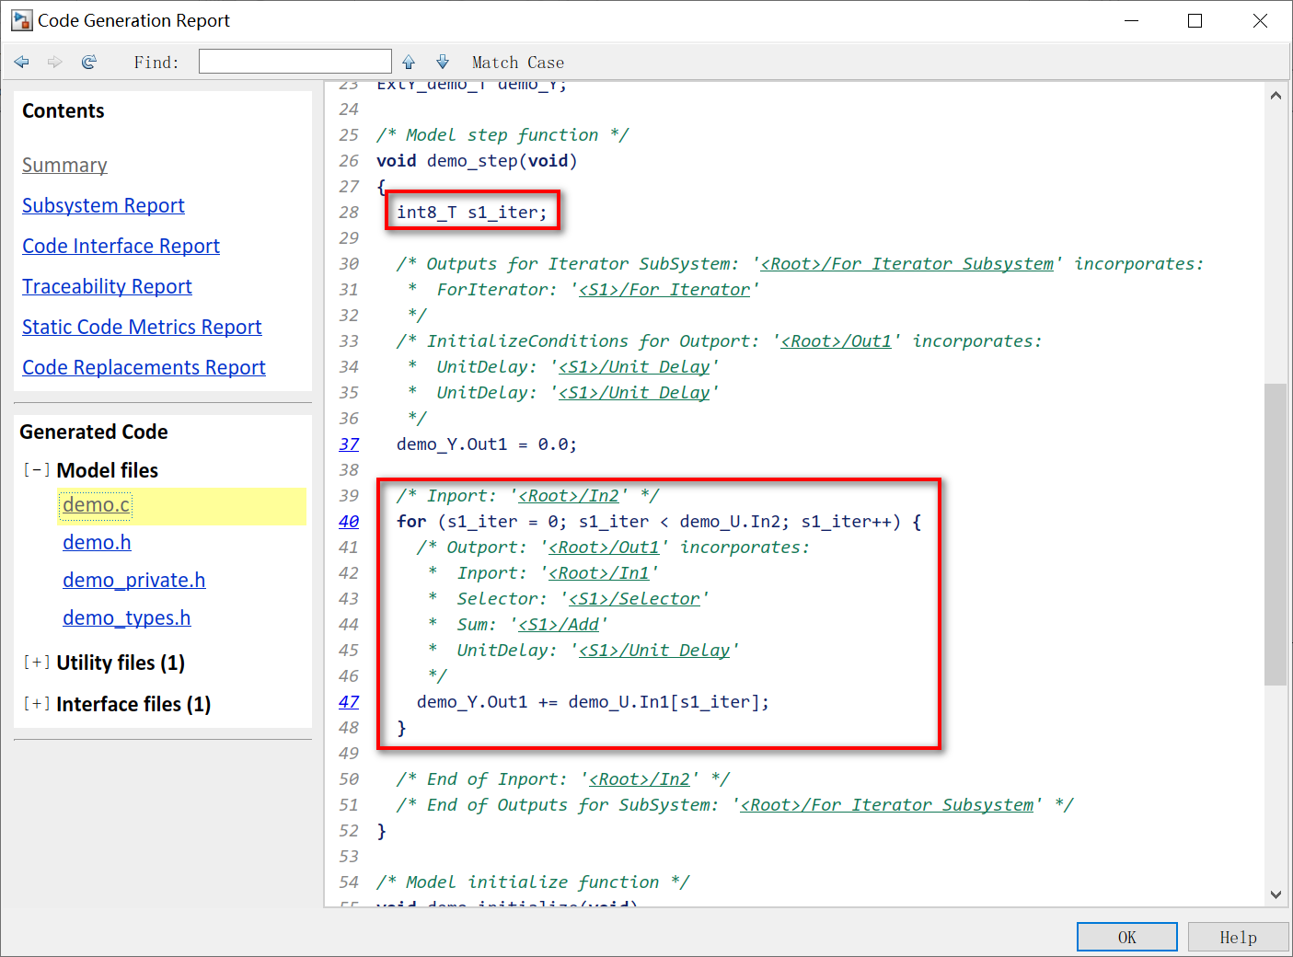Screen dimensions: 1293x957
Task: Follow the <Root>/Out1 link on line 33
Action: tap(837, 341)
